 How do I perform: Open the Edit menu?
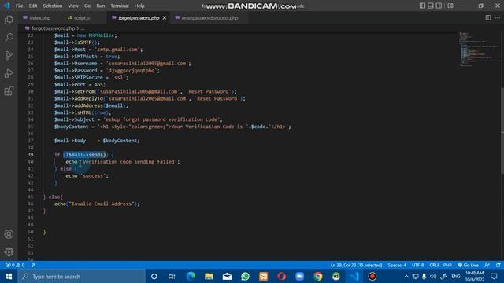33,6
